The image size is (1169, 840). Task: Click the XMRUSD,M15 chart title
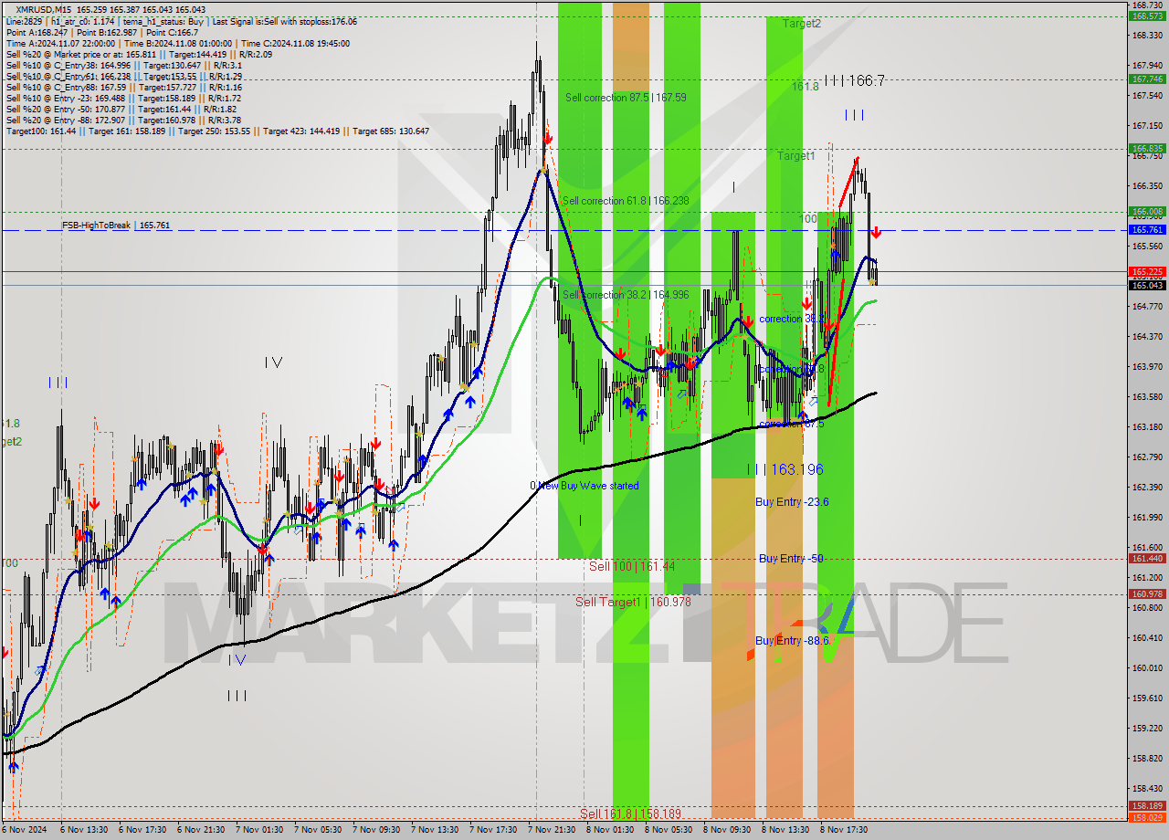click(x=46, y=9)
